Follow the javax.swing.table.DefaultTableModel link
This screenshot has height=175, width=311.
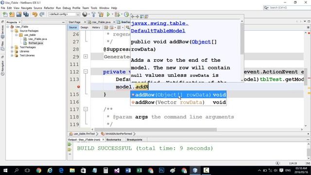[160, 27]
